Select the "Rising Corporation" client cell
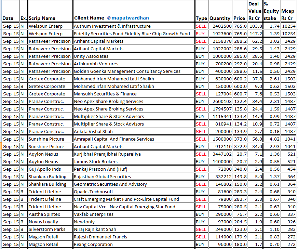Screen dimensions: 298x249 tap(134, 245)
